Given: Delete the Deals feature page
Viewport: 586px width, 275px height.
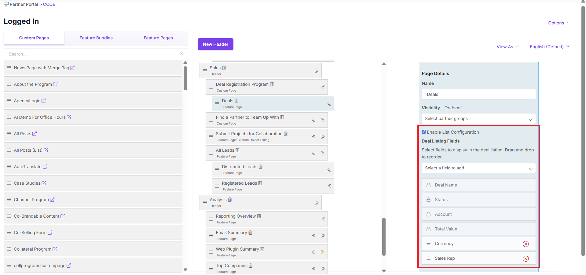Looking at the screenshot, I should tap(236, 101).
